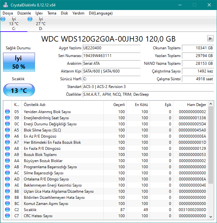The height and width of the screenshot is (223, 217).
Task: Click the Sürücü Harfi field C:
Action: coord(111,79)
